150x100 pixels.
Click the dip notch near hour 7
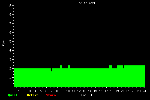pyautogui.click(x=51, y=70)
